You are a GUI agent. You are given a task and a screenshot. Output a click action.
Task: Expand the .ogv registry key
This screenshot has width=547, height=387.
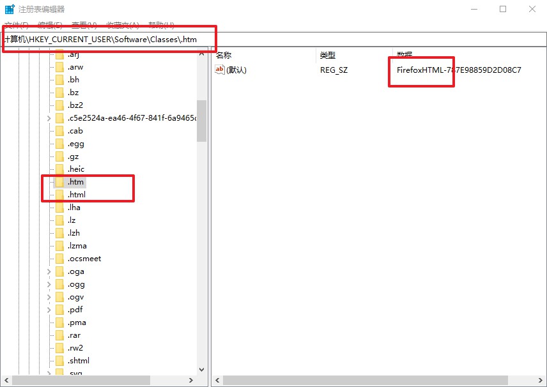click(49, 297)
